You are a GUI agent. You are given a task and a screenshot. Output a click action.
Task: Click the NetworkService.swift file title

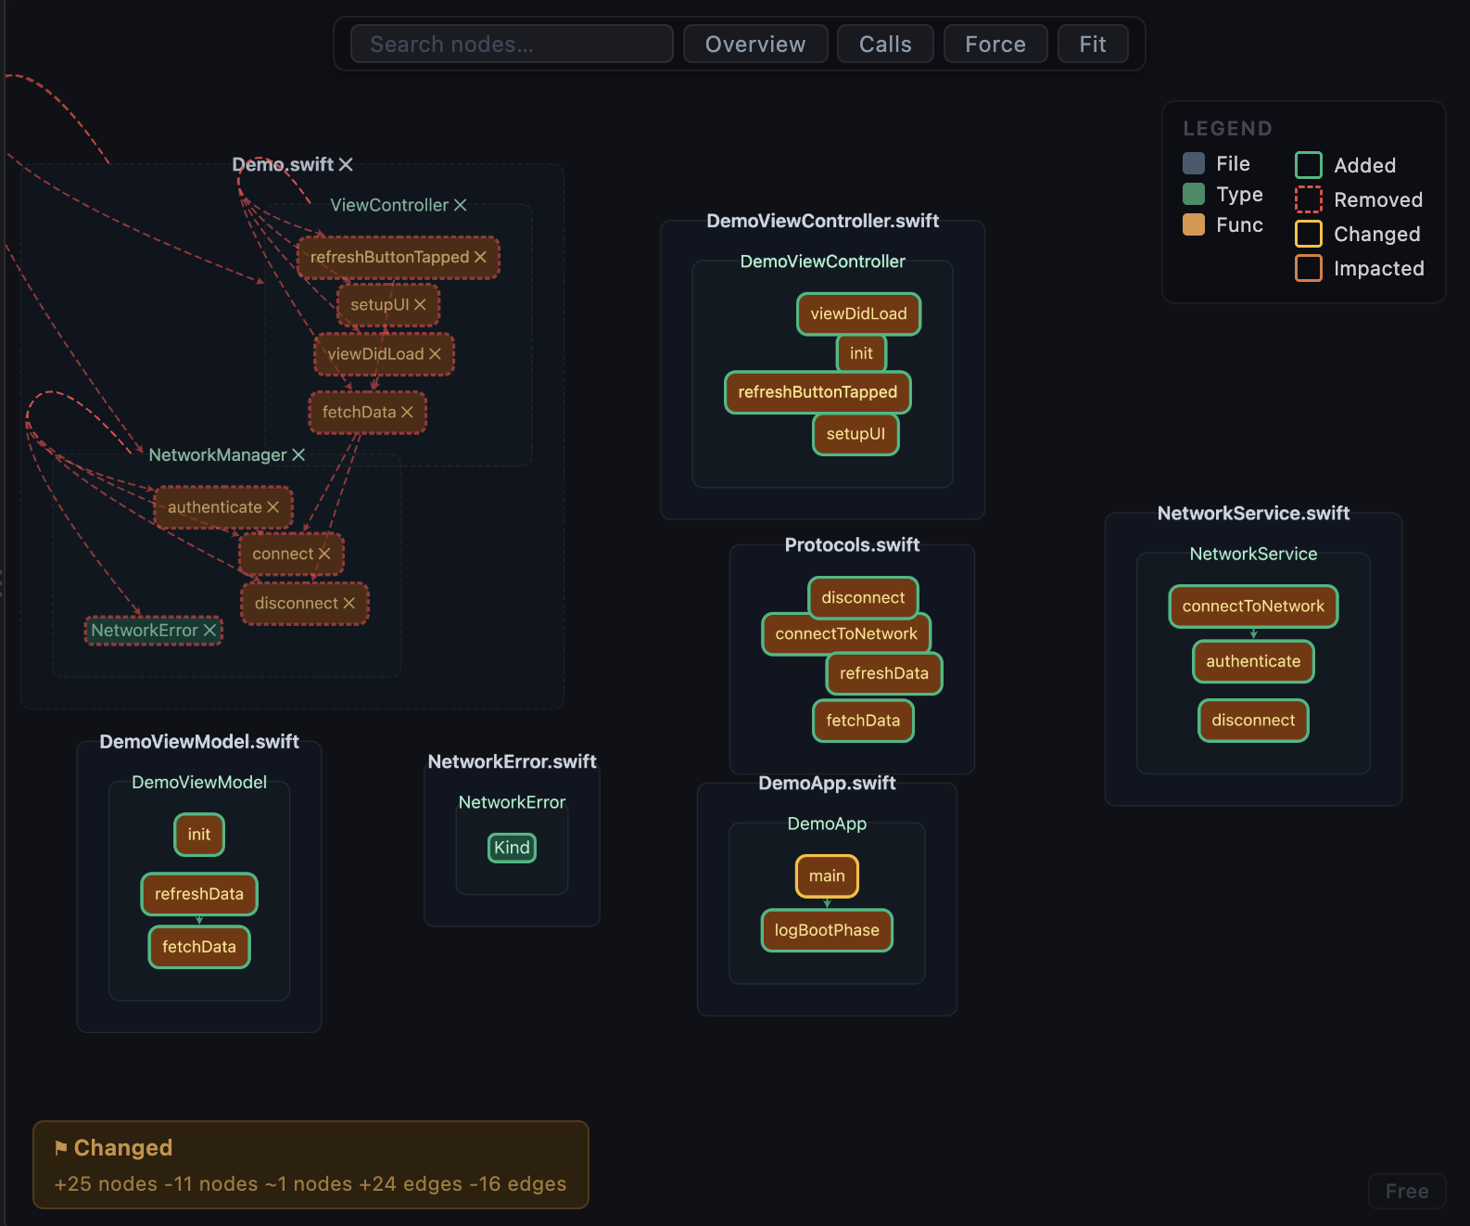1253,514
